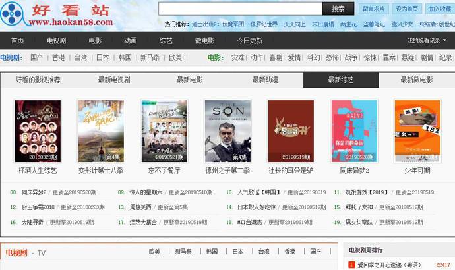Select the 最新综艺 tab
The width and height of the screenshot is (455, 270).
click(341, 80)
